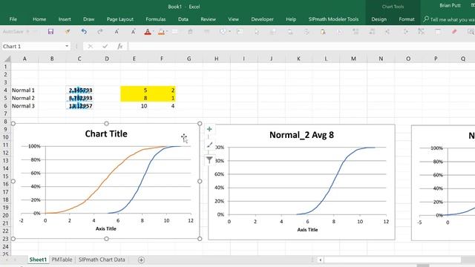Image resolution: width=475 pixels, height=267 pixels.
Task: Open Chart Filters funnel button
Action: 209,160
